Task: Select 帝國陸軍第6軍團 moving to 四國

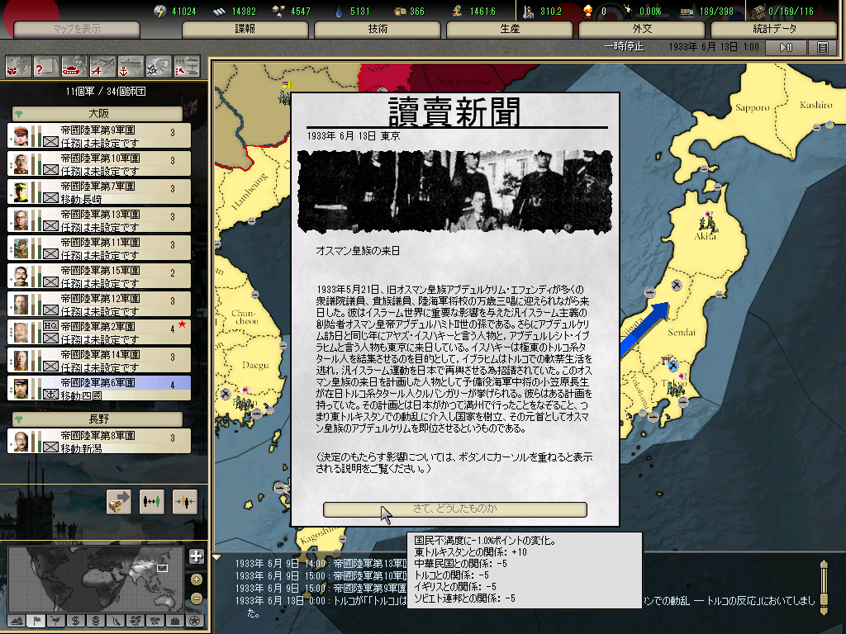Action: point(99,388)
